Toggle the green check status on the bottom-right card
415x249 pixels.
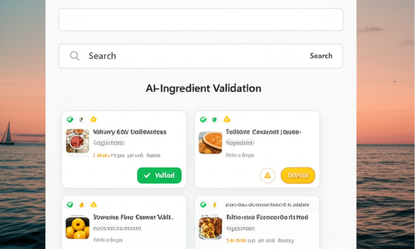[203, 205]
